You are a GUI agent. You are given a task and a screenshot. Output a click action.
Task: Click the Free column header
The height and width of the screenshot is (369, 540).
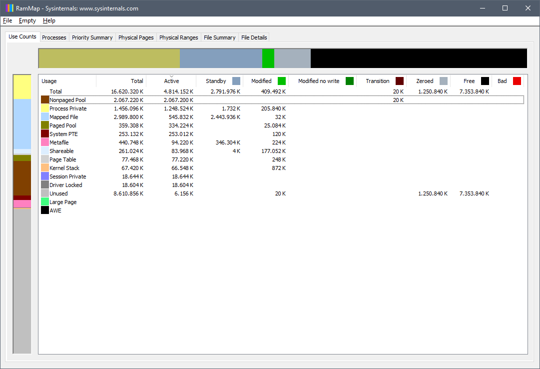coord(471,81)
